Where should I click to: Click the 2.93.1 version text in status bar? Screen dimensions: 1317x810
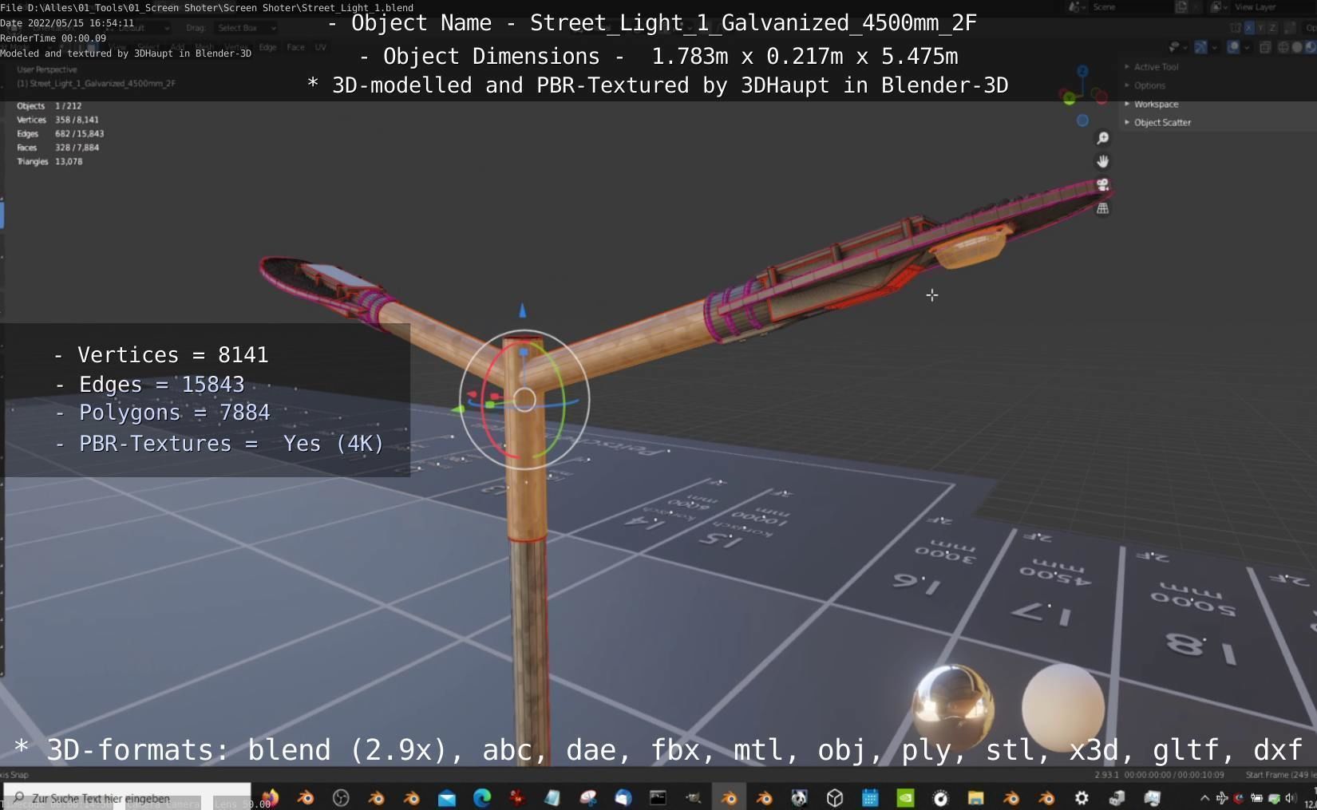[1106, 775]
